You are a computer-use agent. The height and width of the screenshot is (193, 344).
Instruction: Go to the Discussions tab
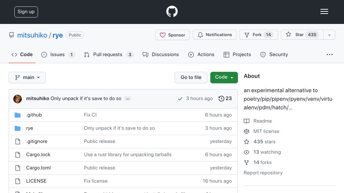161,54
